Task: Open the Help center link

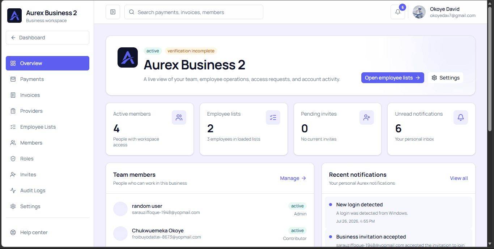Action: tap(47, 232)
